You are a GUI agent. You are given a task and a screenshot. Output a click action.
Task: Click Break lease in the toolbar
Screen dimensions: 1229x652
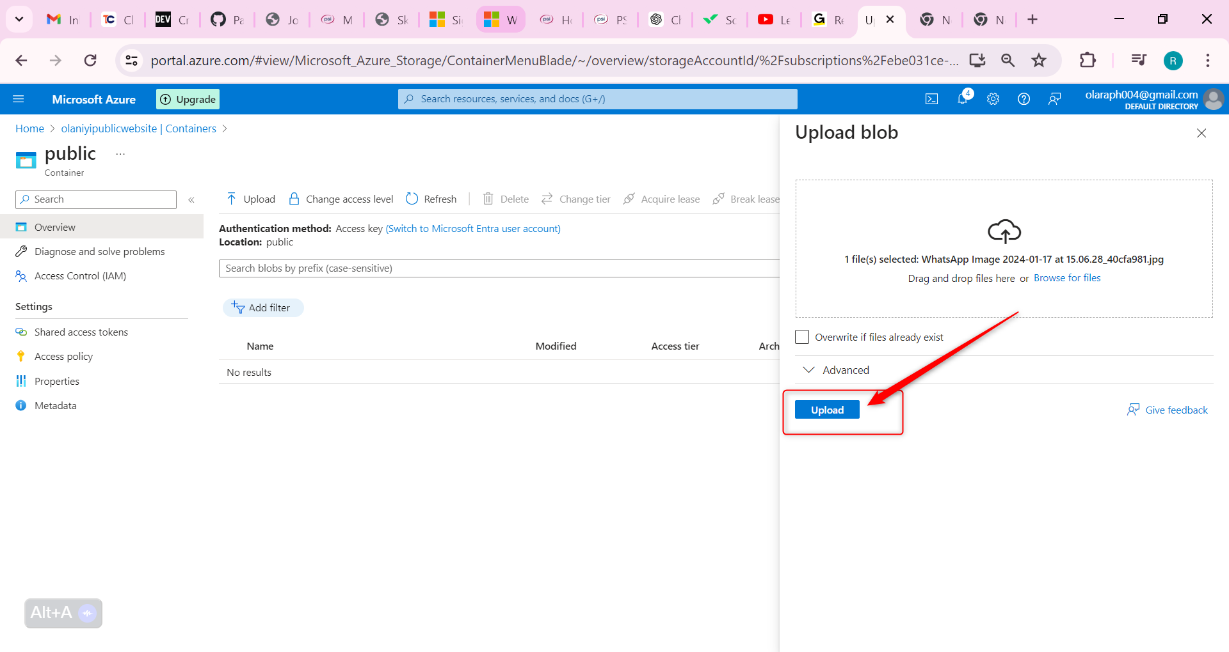tap(746, 199)
